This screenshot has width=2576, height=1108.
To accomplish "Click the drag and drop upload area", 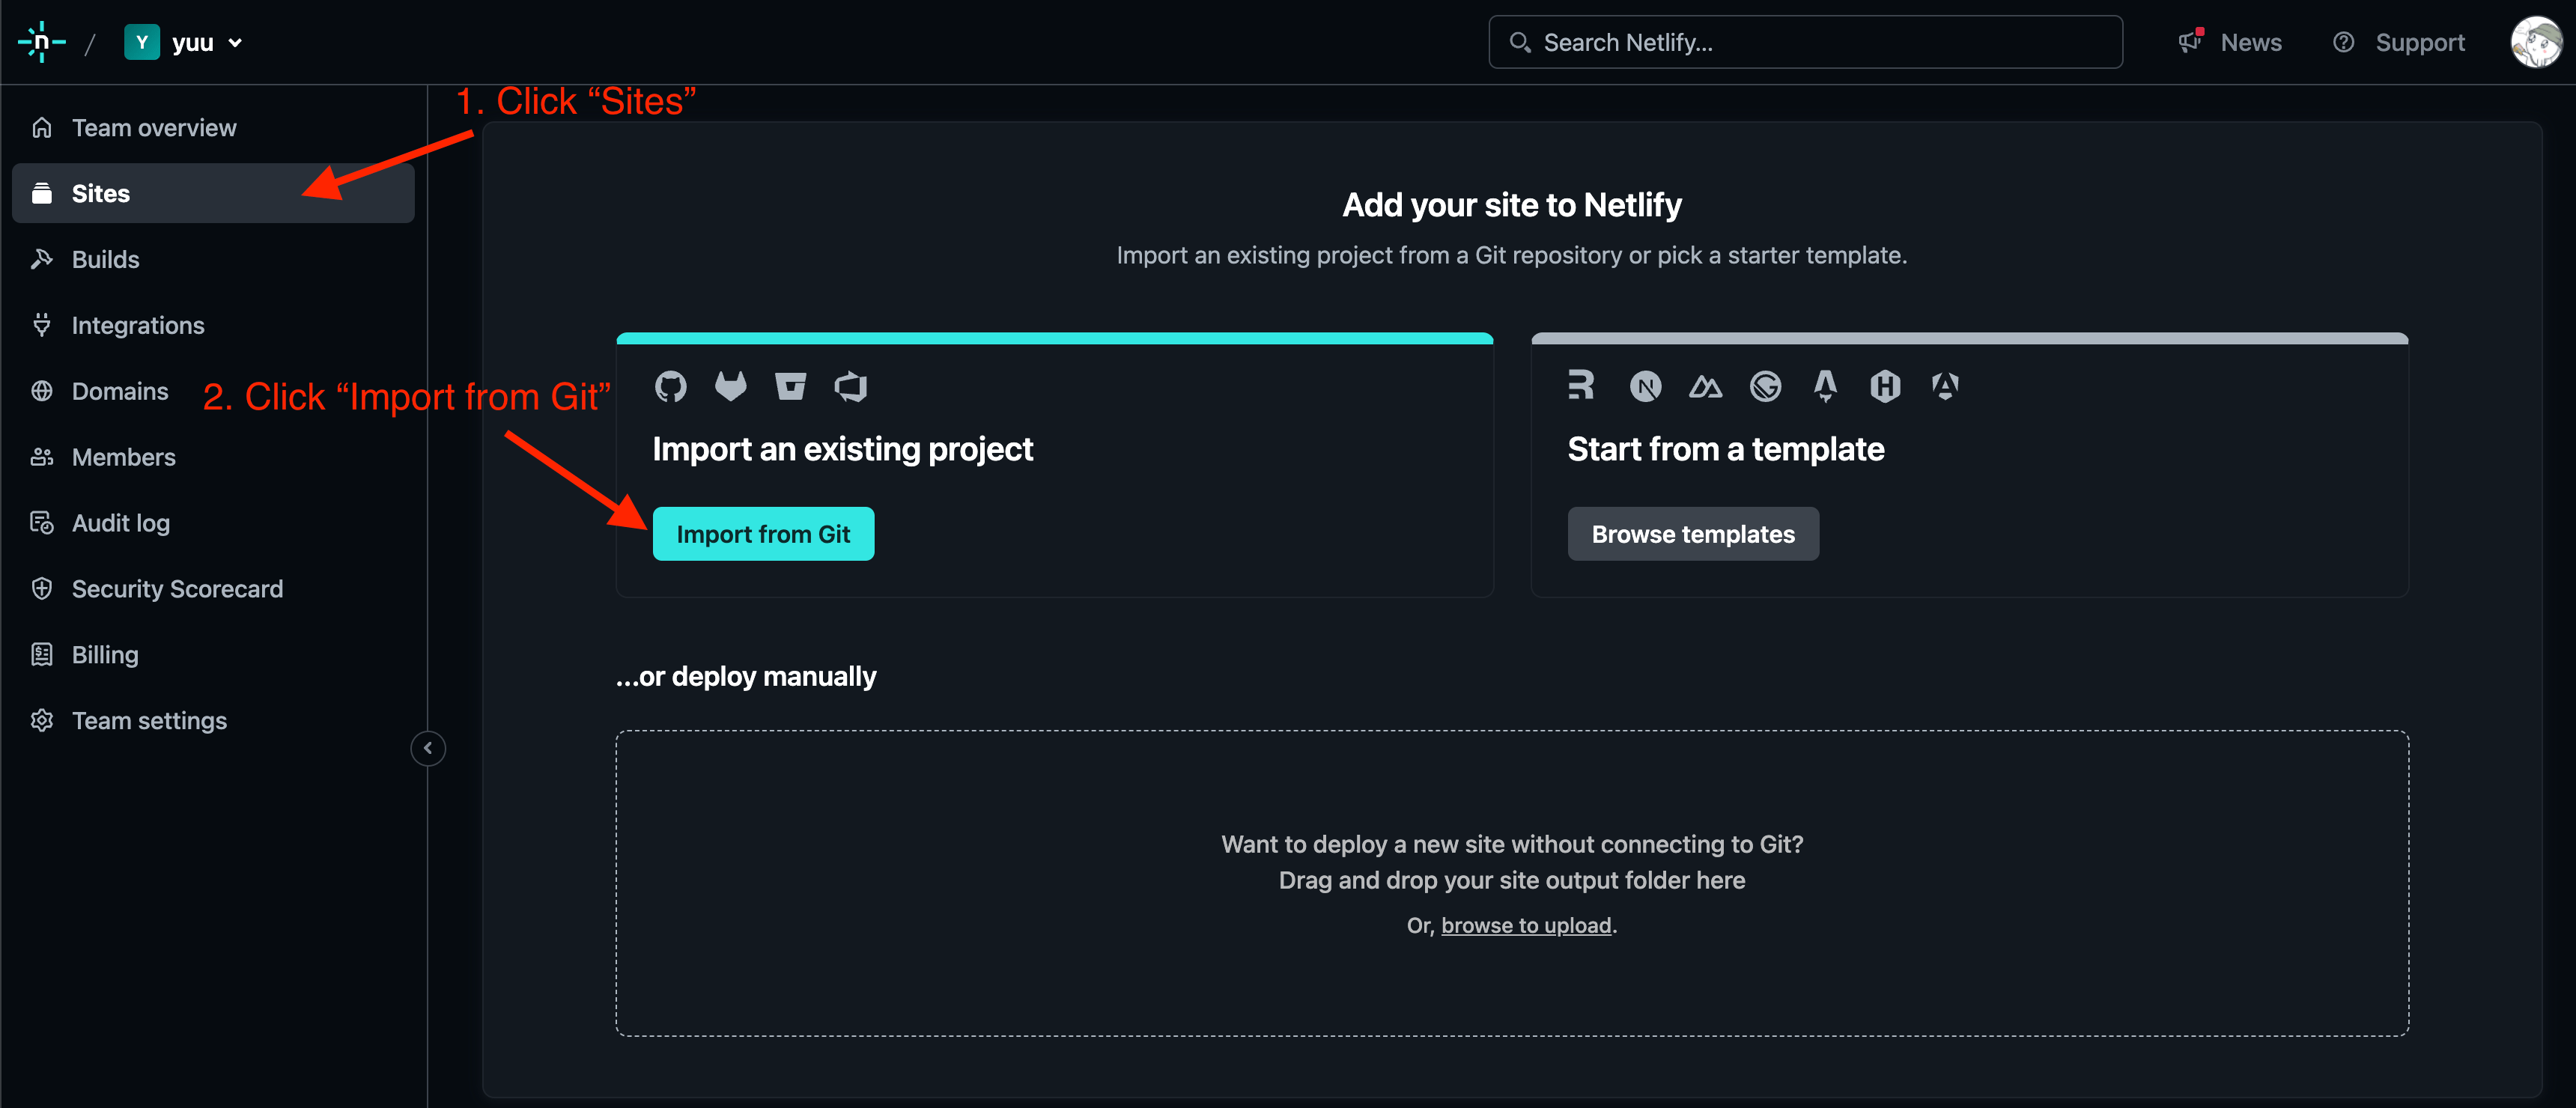I will pyautogui.click(x=1512, y=883).
